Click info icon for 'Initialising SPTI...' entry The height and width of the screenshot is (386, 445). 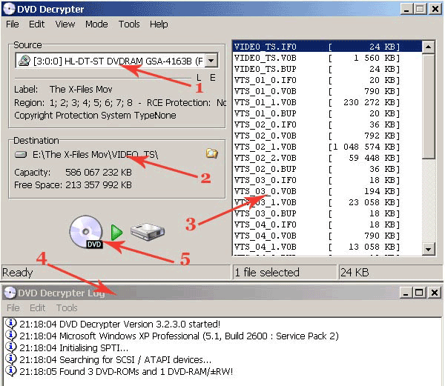(x=11, y=347)
